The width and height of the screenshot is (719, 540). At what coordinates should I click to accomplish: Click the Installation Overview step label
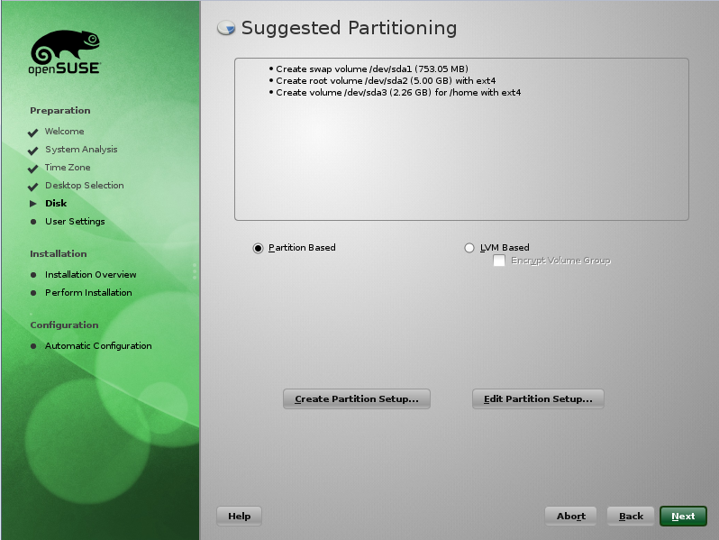click(91, 274)
